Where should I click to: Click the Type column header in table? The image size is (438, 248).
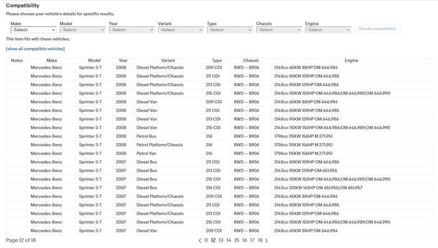click(x=216, y=60)
